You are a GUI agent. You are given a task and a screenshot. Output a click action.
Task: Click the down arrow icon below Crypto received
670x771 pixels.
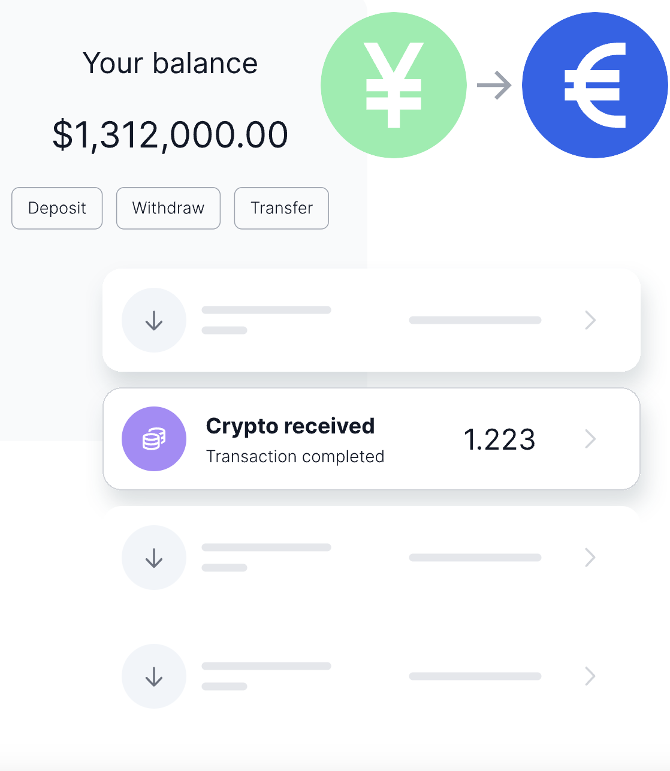154,558
